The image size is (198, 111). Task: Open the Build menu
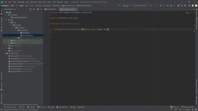pos(40,2)
